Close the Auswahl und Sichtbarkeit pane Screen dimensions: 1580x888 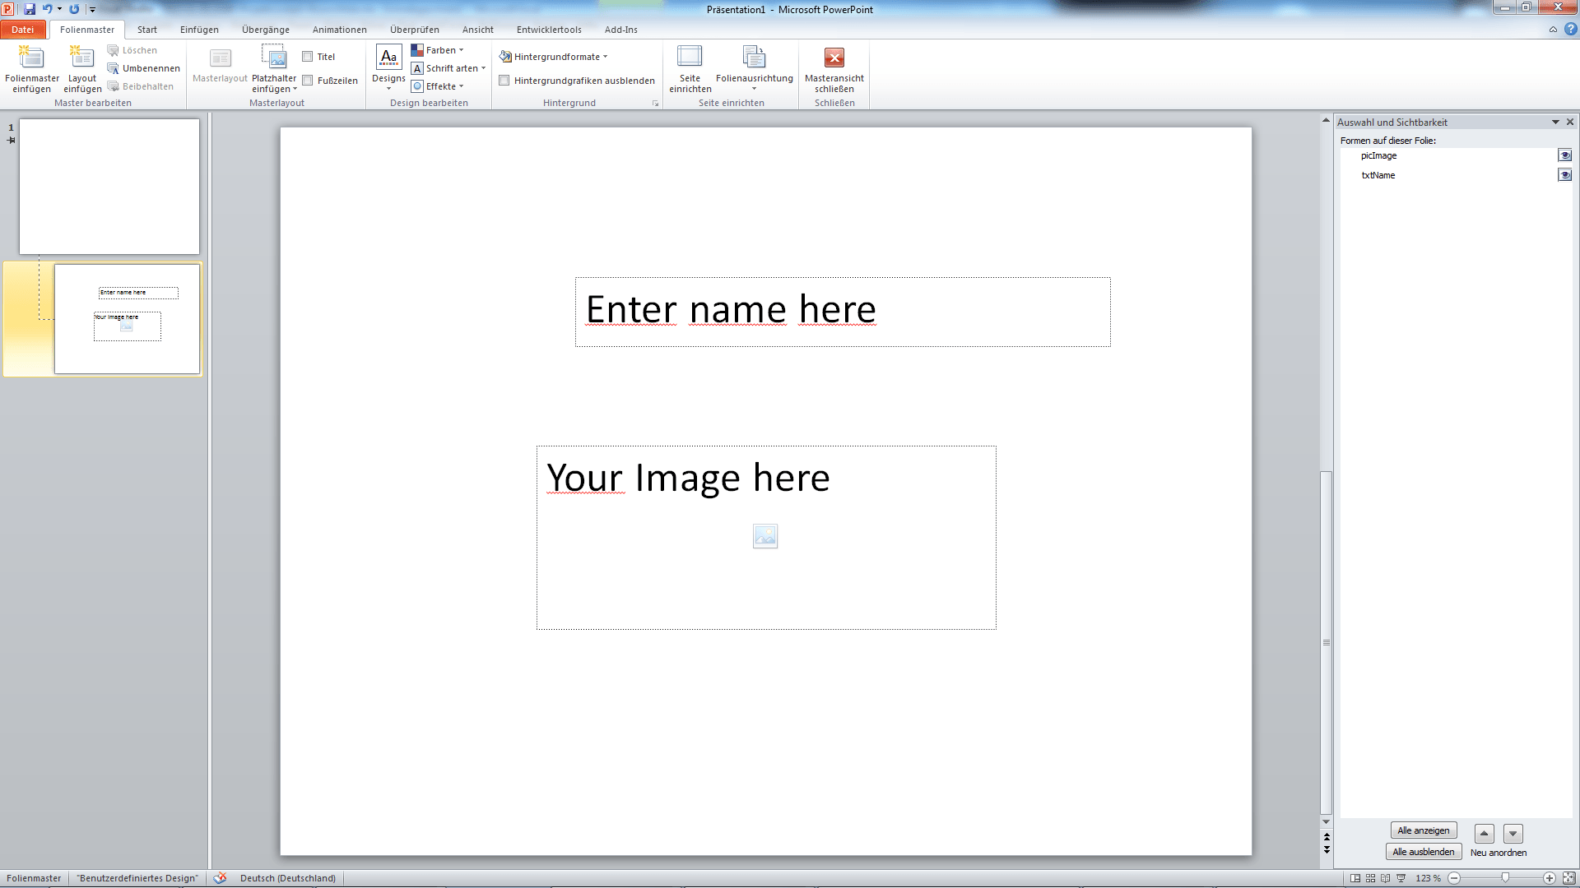tap(1570, 122)
